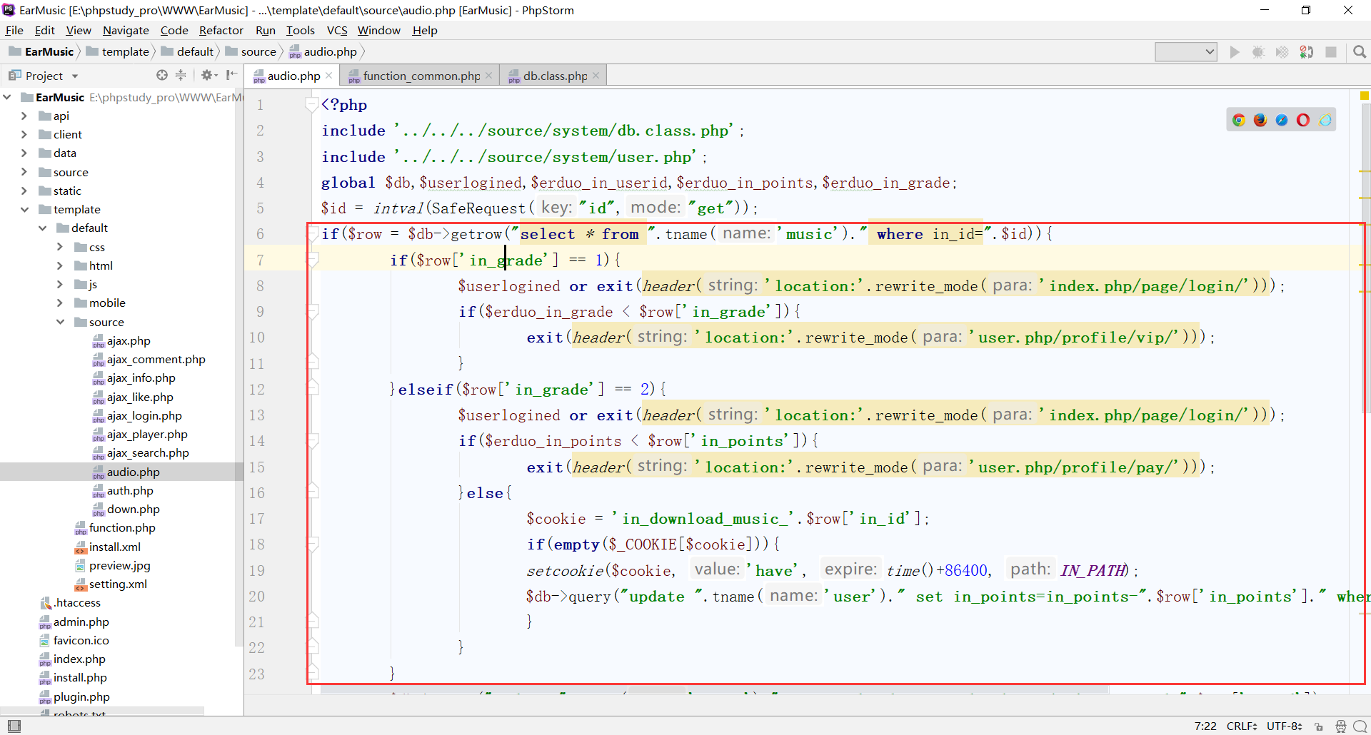Open the VCS menu
Screen dimensions: 1371x735
[337, 30]
